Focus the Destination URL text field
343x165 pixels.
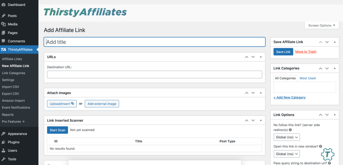(154, 74)
